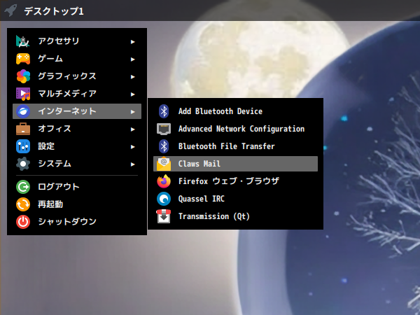Click the マルチメディア film icon
This screenshot has height=315, width=420.
coord(23,94)
